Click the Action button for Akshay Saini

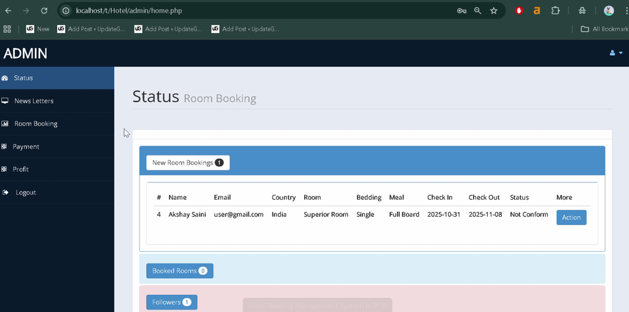pos(571,217)
